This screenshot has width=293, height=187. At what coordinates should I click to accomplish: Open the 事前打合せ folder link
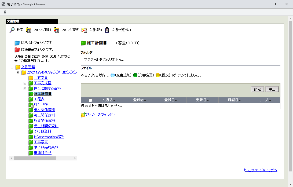(x=43, y=153)
